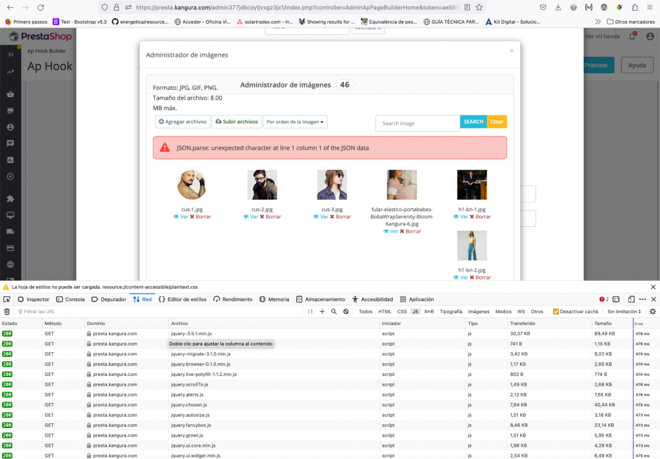This screenshot has width=660, height=459.
Task: Clear network log with the trash icon
Action: click(x=7, y=311)
